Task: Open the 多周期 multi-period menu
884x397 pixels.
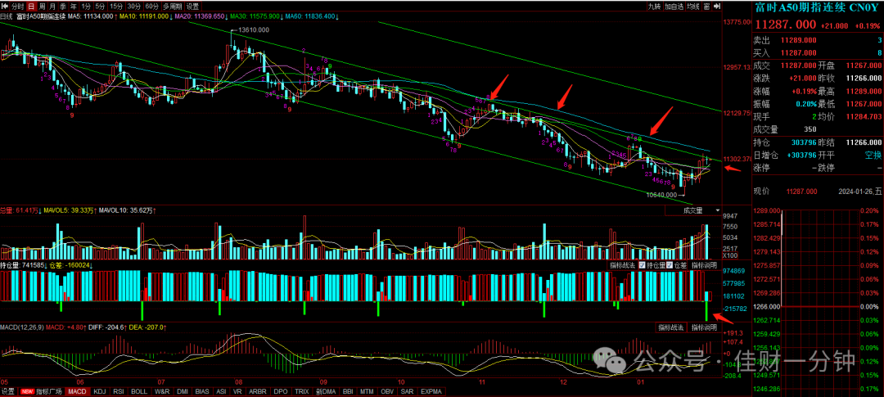Action: 172,7
